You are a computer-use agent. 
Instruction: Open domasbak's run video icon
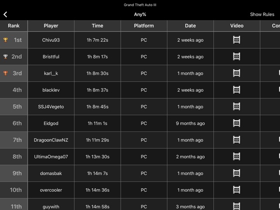[x=236, y=173]
